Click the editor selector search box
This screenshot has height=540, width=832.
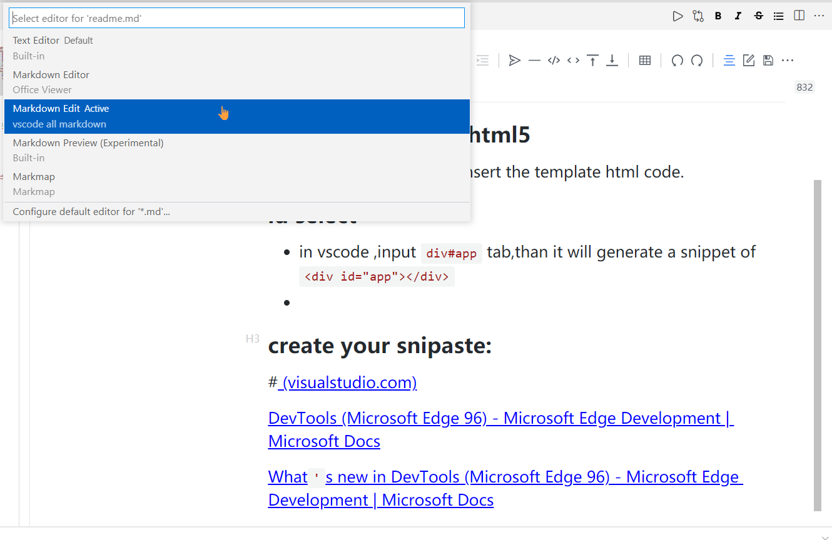point(236,18)
